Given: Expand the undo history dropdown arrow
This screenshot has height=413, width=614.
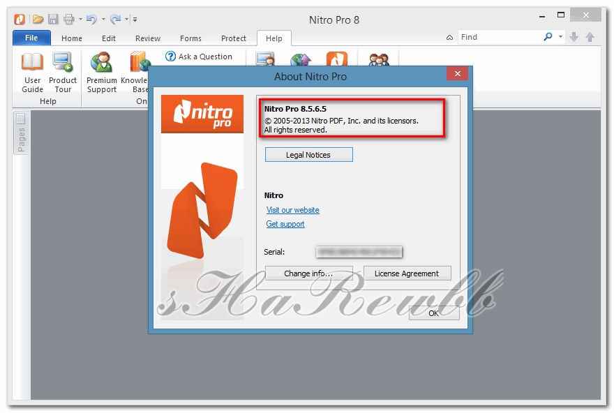Looking at the screenshot, I should click(103, 19).
